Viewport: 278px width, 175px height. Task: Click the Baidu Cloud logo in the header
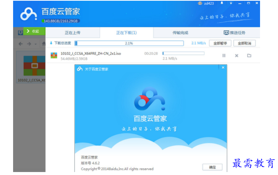pos(28,14)
